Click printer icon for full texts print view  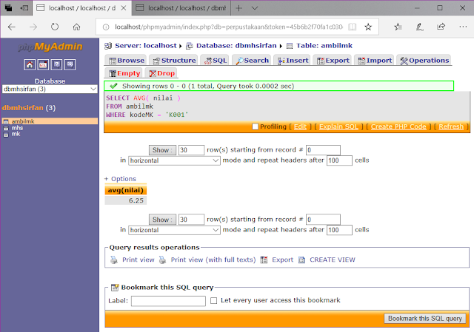pos(163,260)
